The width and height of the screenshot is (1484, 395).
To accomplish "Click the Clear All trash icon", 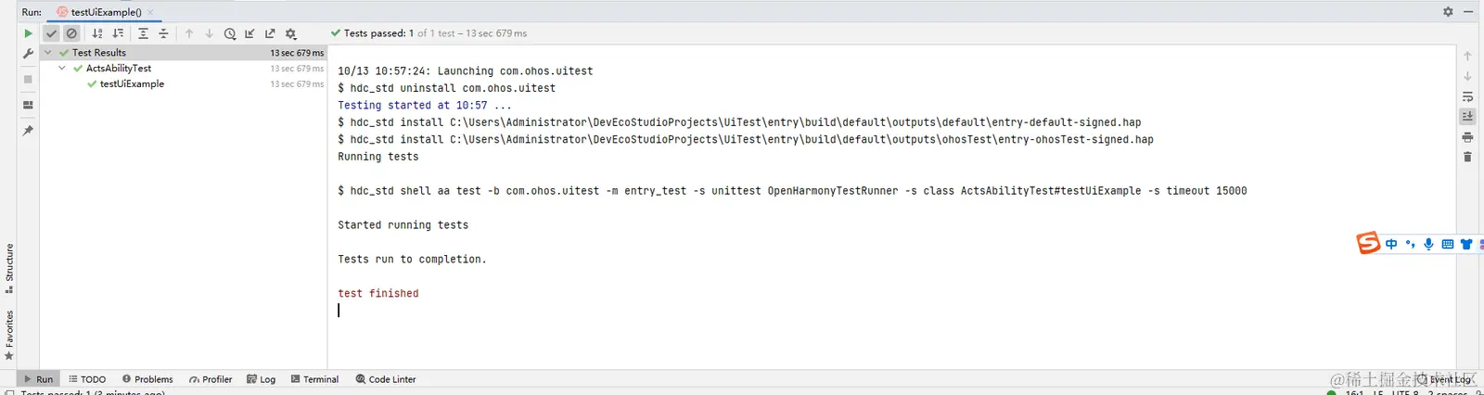I will [x=1467, y=157].
